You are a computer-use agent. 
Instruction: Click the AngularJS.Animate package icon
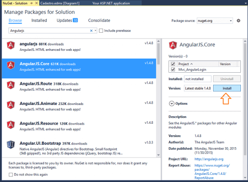pyautogui.click(x=11, y=106)
